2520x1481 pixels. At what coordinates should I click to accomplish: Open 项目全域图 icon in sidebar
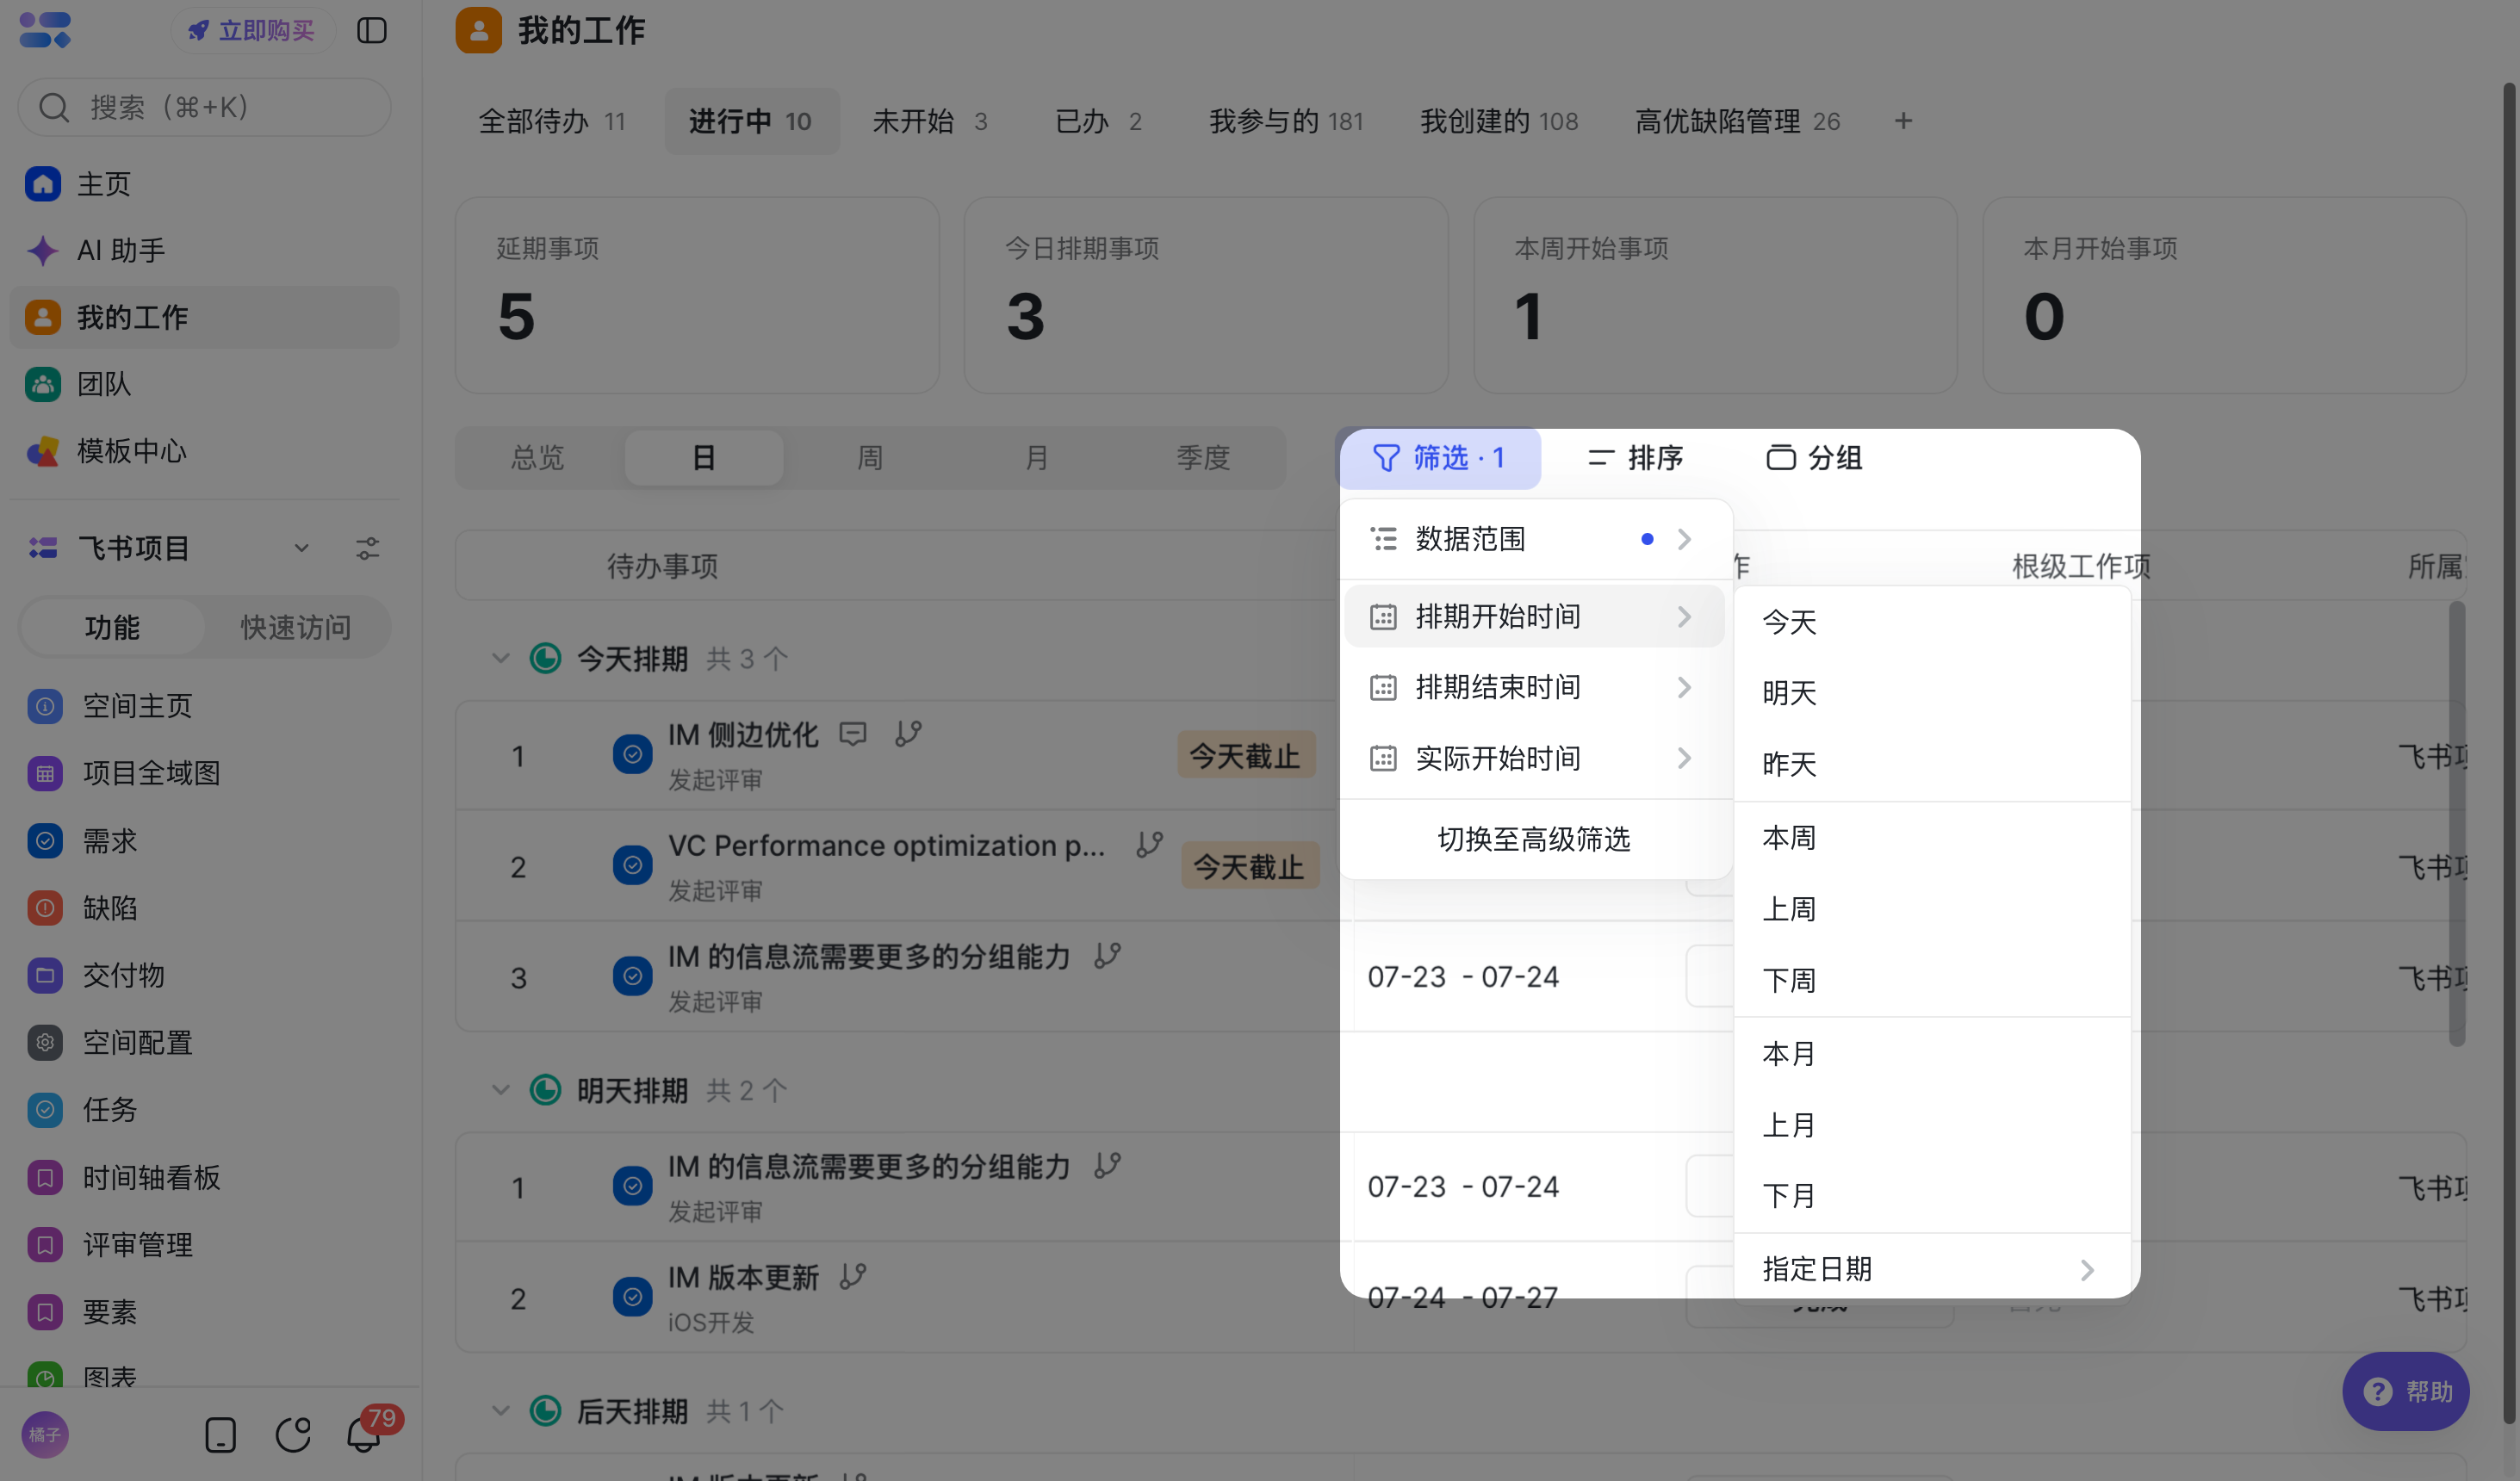coord(45,773)
